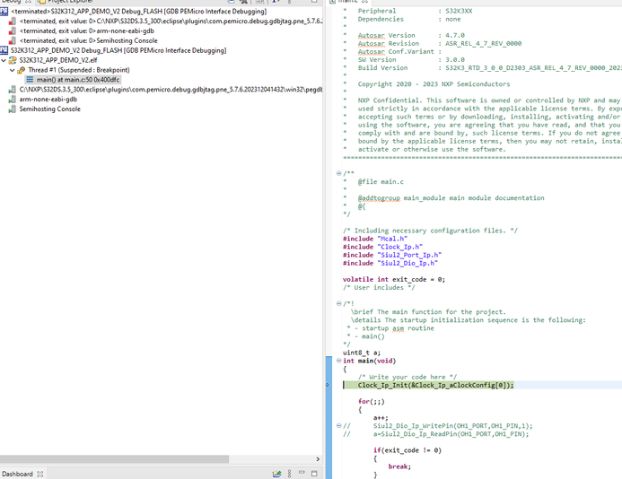Click the Dashboard open folder toolbar icon
Viewport: 622px width, 479px height.
coord(276,474)
